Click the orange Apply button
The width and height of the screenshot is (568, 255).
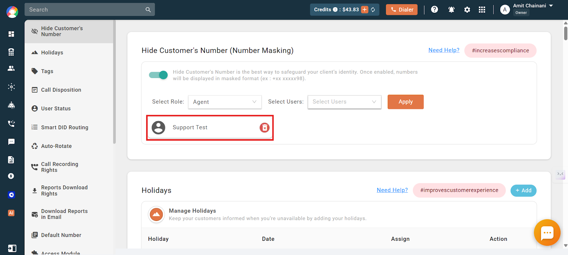405,102
